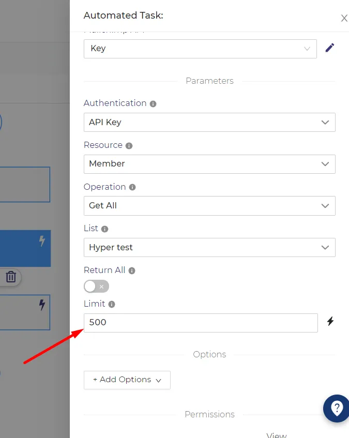The image size is (349, 438).
Task: Select the upper outlined workflow node
Action: pos(25,185)
